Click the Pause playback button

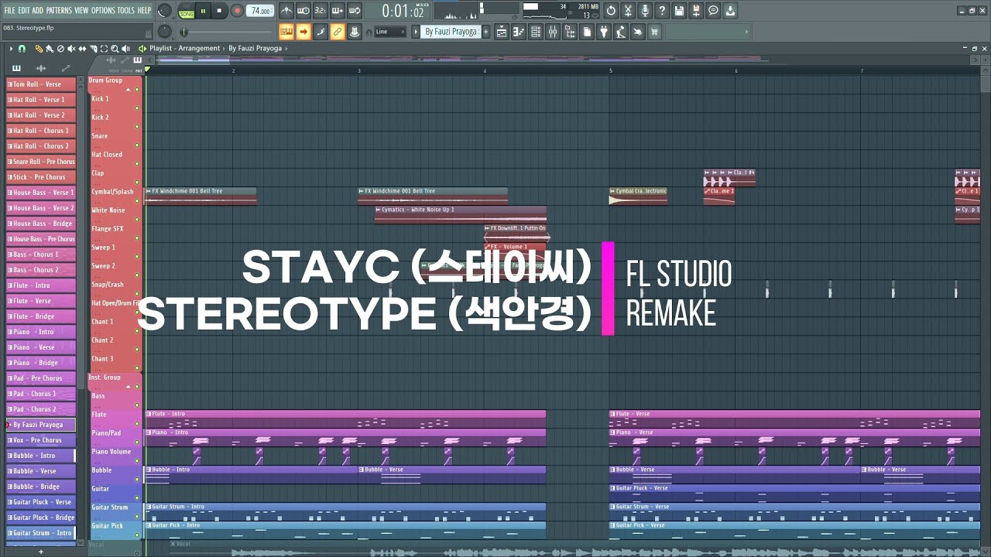(x=203, y=11)
